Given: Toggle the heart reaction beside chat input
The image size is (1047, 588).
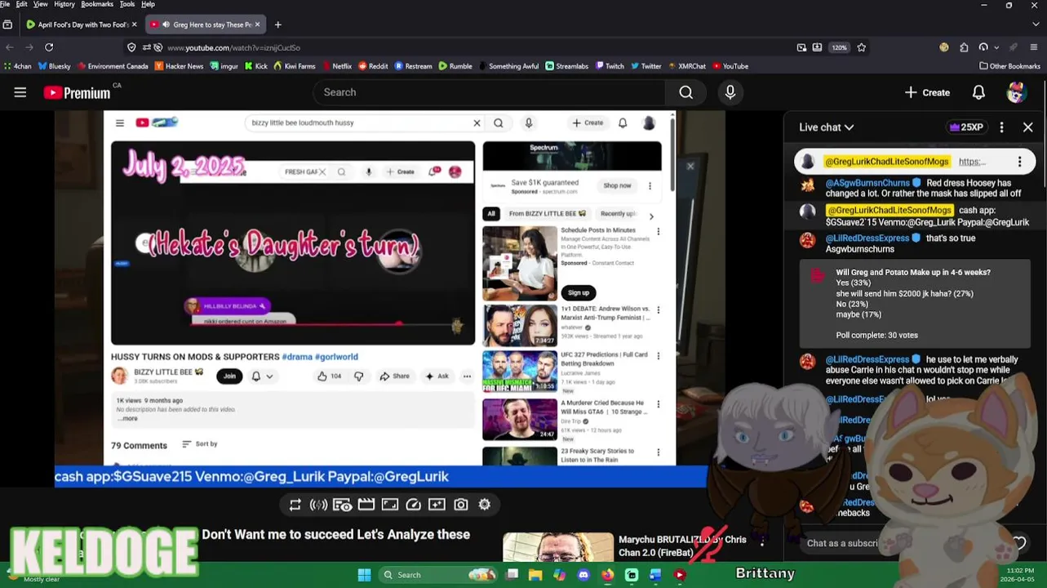Looking at the screenshot, I should (x=1019, y=543).
